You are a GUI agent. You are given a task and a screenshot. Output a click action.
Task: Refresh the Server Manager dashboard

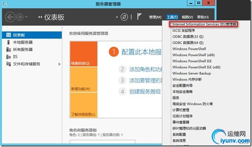(x=124, y=17)
